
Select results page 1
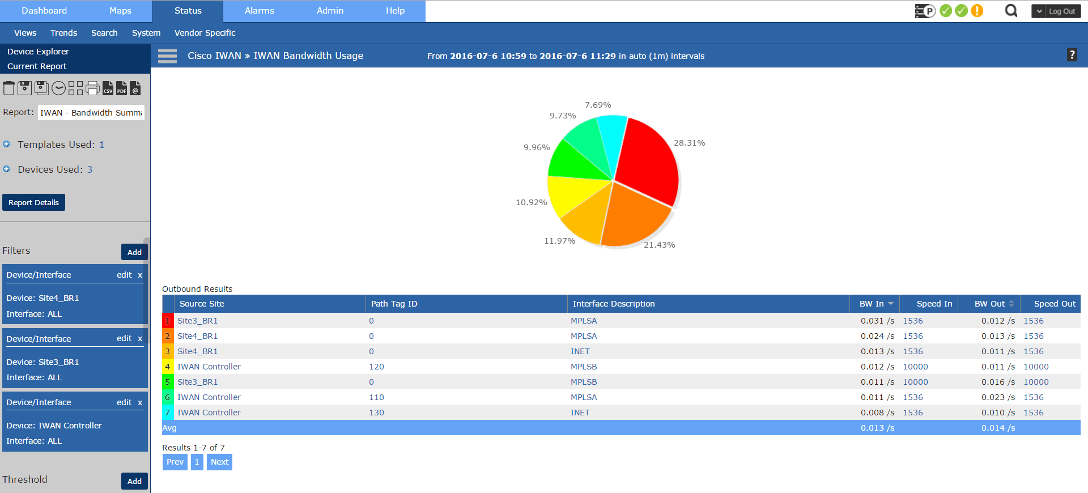197,462
